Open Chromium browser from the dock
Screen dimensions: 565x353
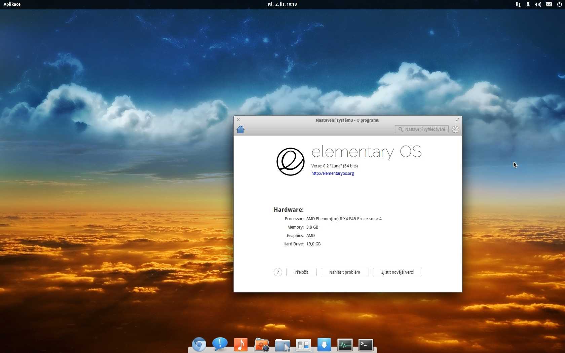[x=199, y=345]
